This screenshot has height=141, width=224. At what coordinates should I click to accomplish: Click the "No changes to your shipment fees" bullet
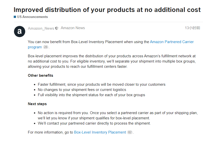82,90
